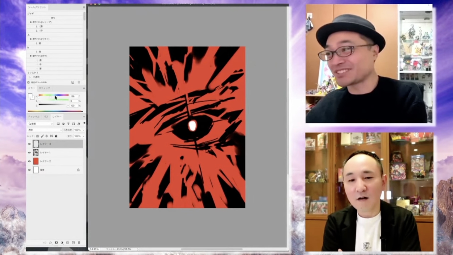Delete the selected layer with trash icon
Viewport: 453px width, 255px height.
79,243
